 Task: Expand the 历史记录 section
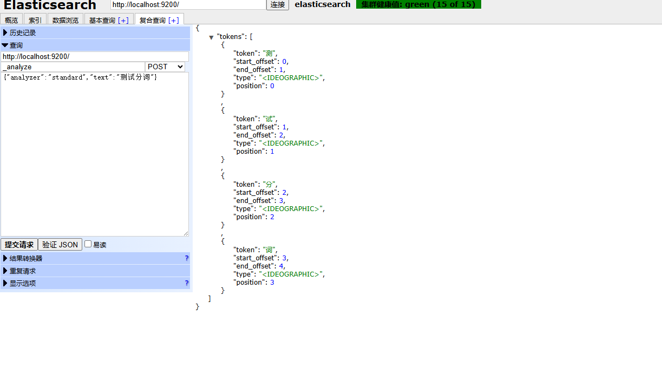click(x=95, y=32)
